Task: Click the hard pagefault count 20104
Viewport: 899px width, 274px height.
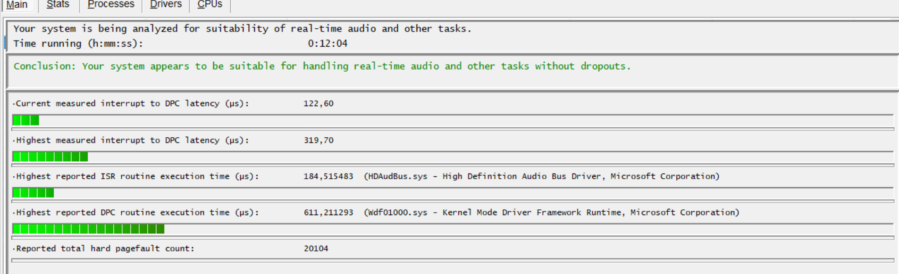Action: tap(316, 249)
